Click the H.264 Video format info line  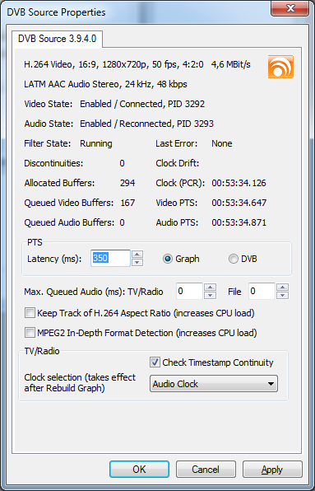(137, 64)
